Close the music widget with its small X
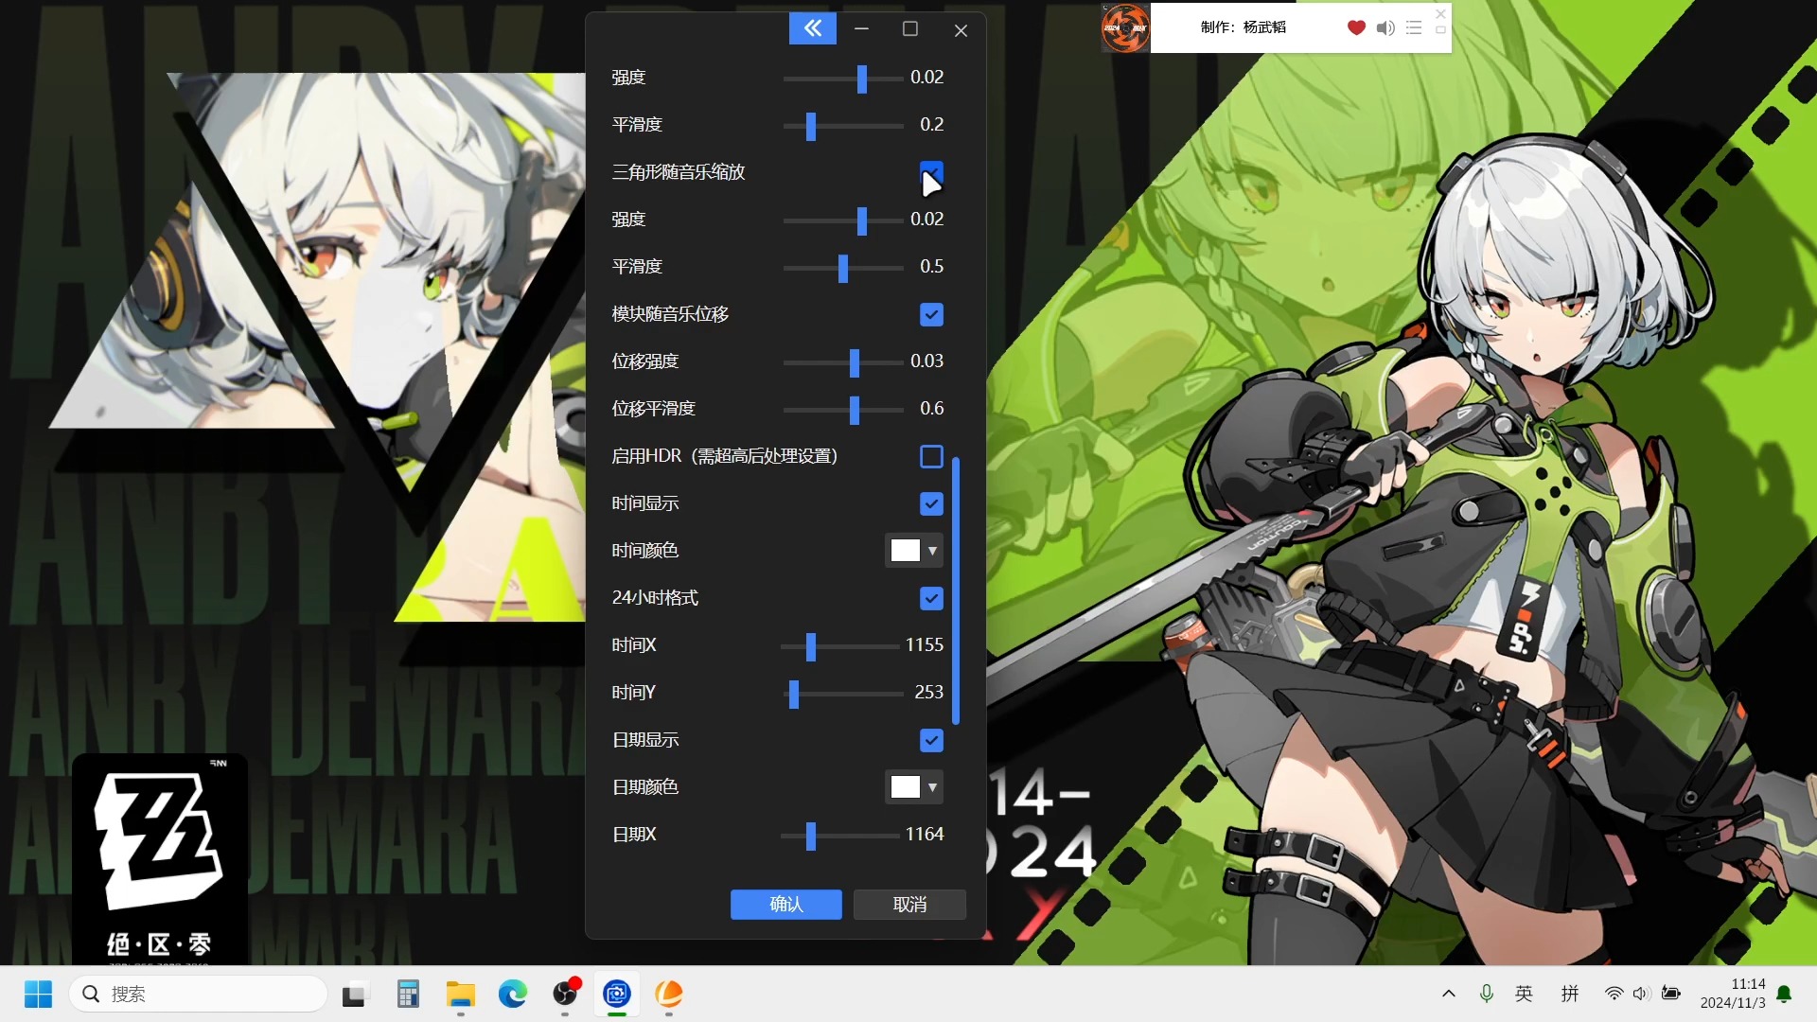 1440,13
